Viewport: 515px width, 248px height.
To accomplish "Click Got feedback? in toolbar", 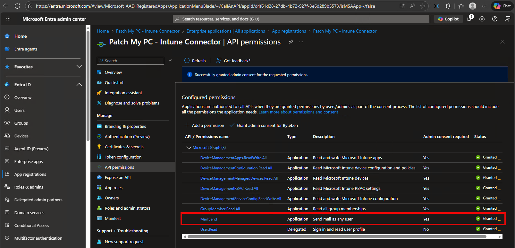I will click(x=233, y=61).
